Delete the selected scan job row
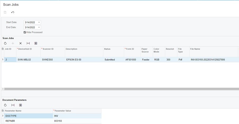This screenshot has width=239, height=124. (20, 43)
